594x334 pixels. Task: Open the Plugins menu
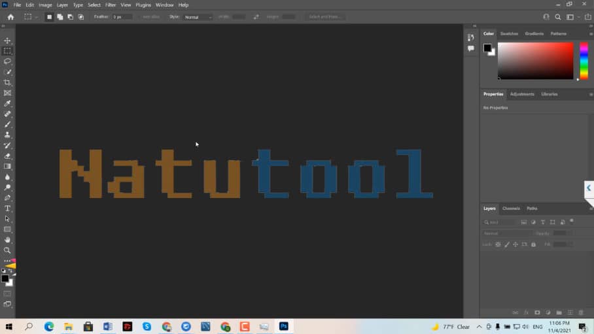(143, 5)
